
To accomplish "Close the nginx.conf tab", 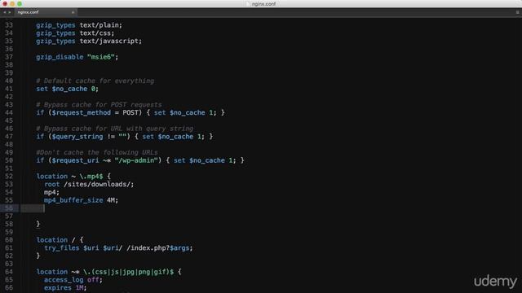I will (x=73, y=12).
